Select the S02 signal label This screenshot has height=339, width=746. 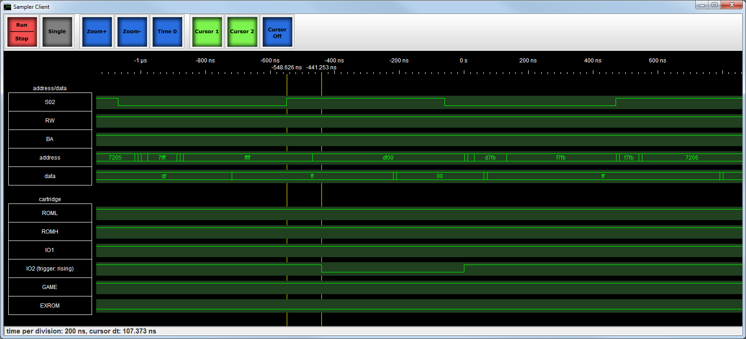(50, 102)
